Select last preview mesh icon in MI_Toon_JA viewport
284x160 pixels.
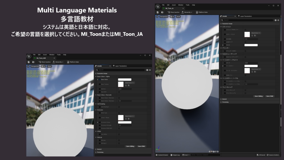pyautogui.click(x=218, y=151)
